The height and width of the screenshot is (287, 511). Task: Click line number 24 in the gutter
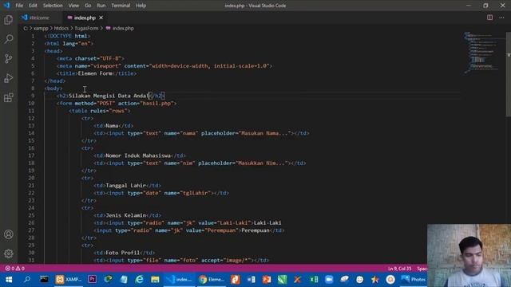tap(31, 208)
